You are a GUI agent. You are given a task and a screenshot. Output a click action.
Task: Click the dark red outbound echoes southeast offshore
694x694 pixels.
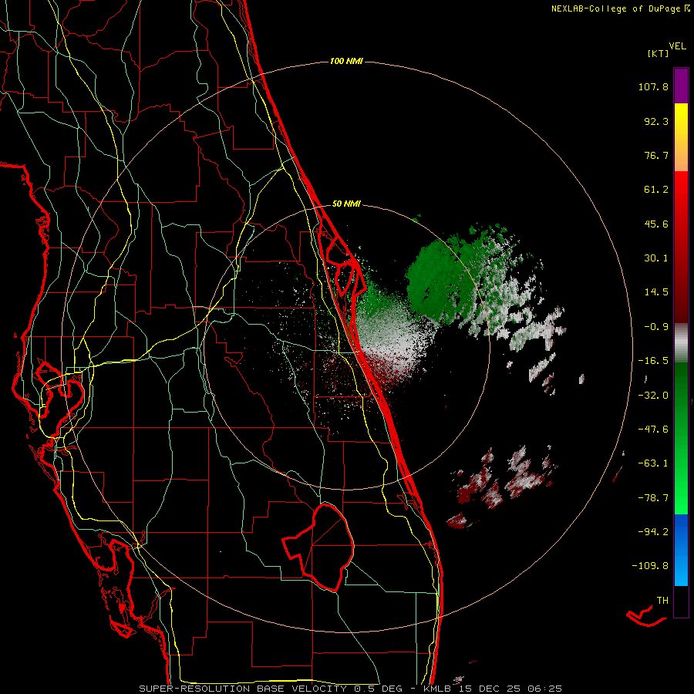[x=502, y=487]
